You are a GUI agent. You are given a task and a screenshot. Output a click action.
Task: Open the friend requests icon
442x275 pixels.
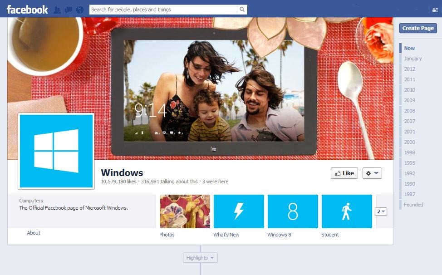(57, 10)
